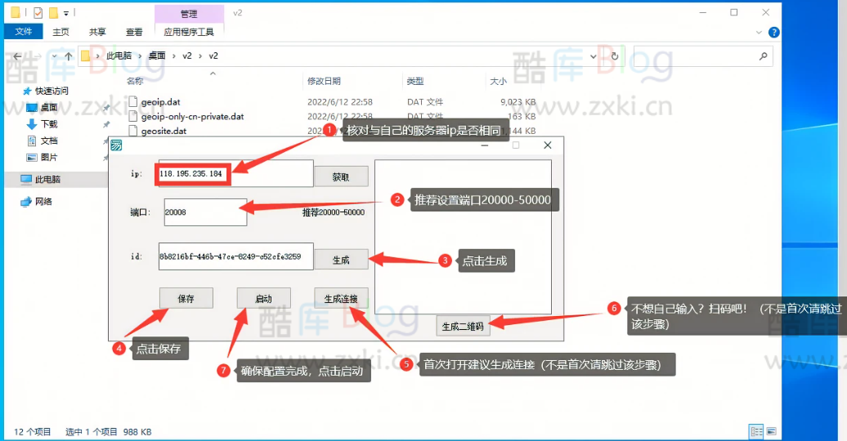847x441 pixels.
Task: Minimize the configuration dialog window
Action: click(484, 145)
